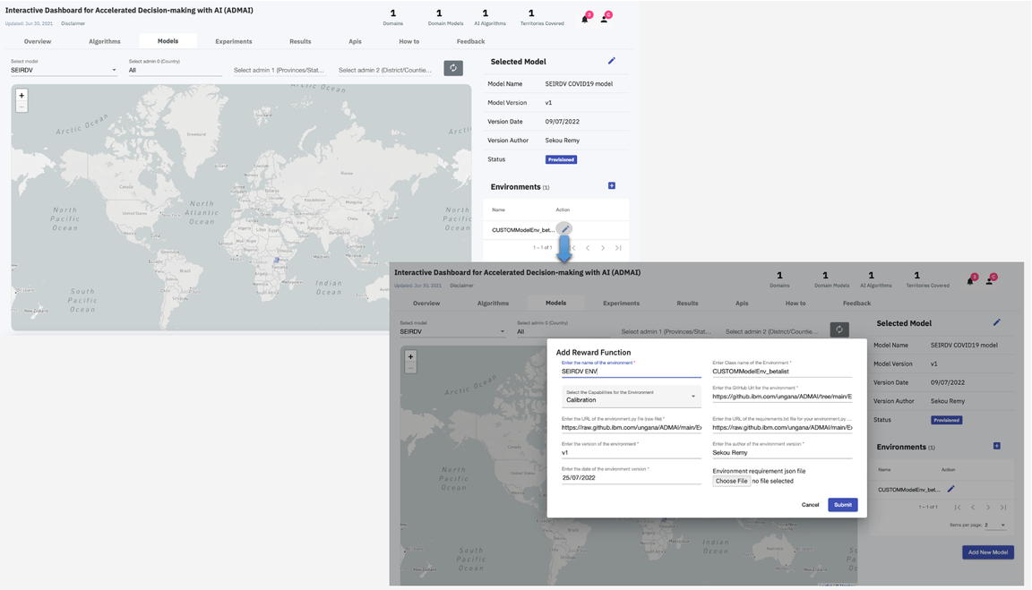Switch to Experiments tab in the undimmed dashboard
The width and height of the screenshot is (1032, 590).
coord(234,41)
